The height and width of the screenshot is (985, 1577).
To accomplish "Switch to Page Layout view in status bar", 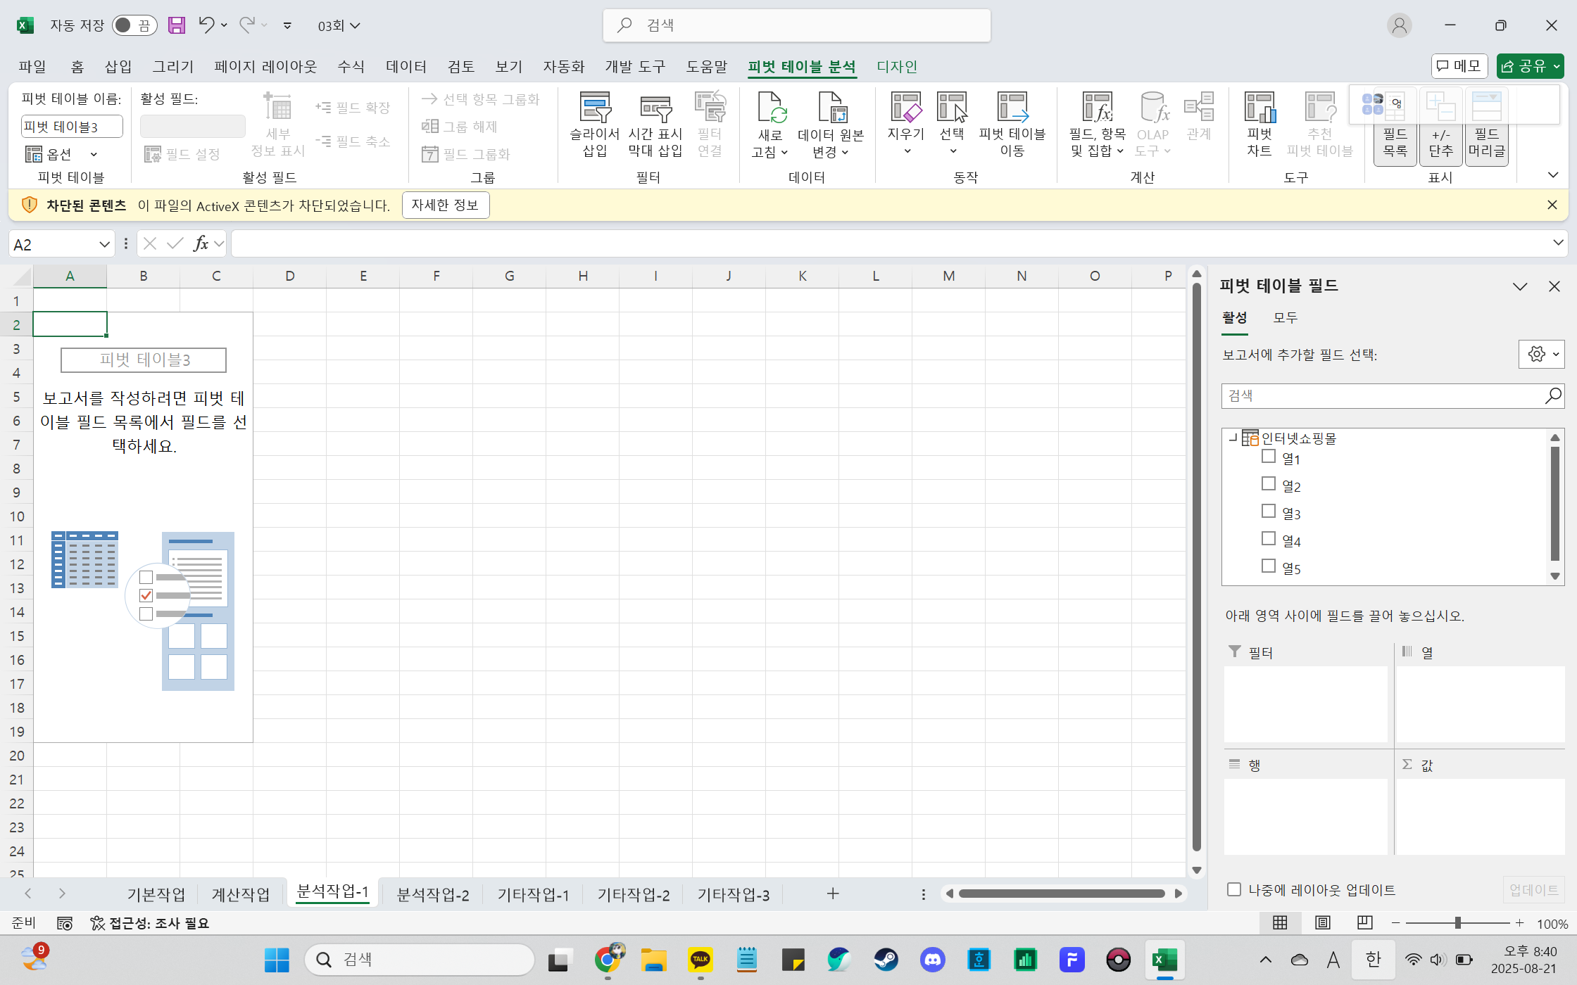I will coord(1323,922).
